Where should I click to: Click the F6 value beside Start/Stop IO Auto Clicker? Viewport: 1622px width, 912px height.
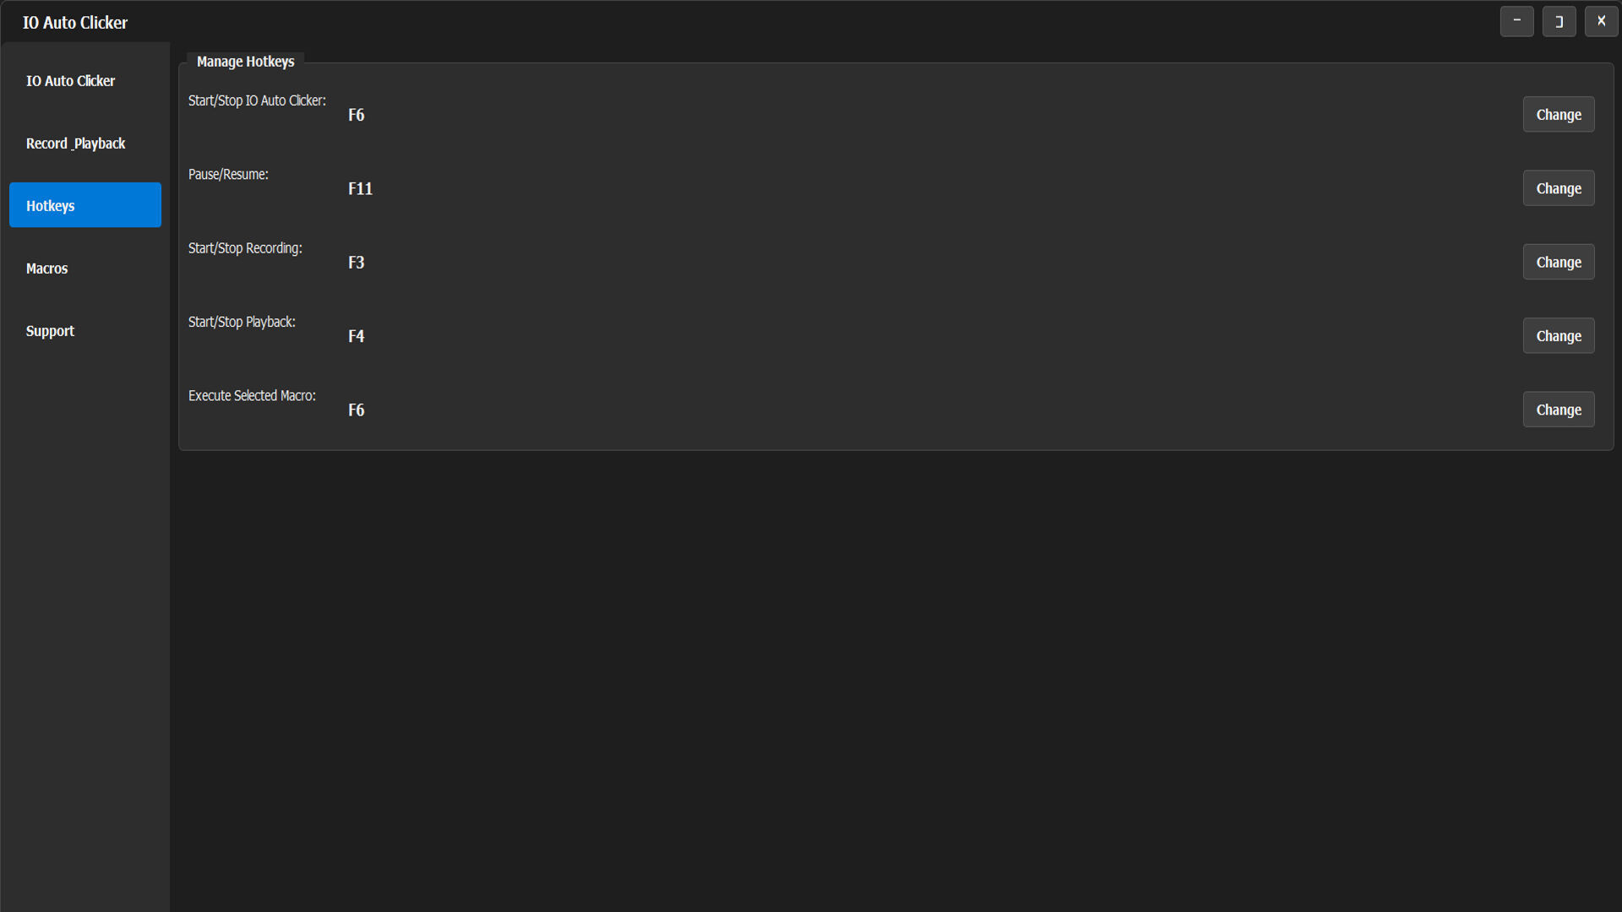356,115
